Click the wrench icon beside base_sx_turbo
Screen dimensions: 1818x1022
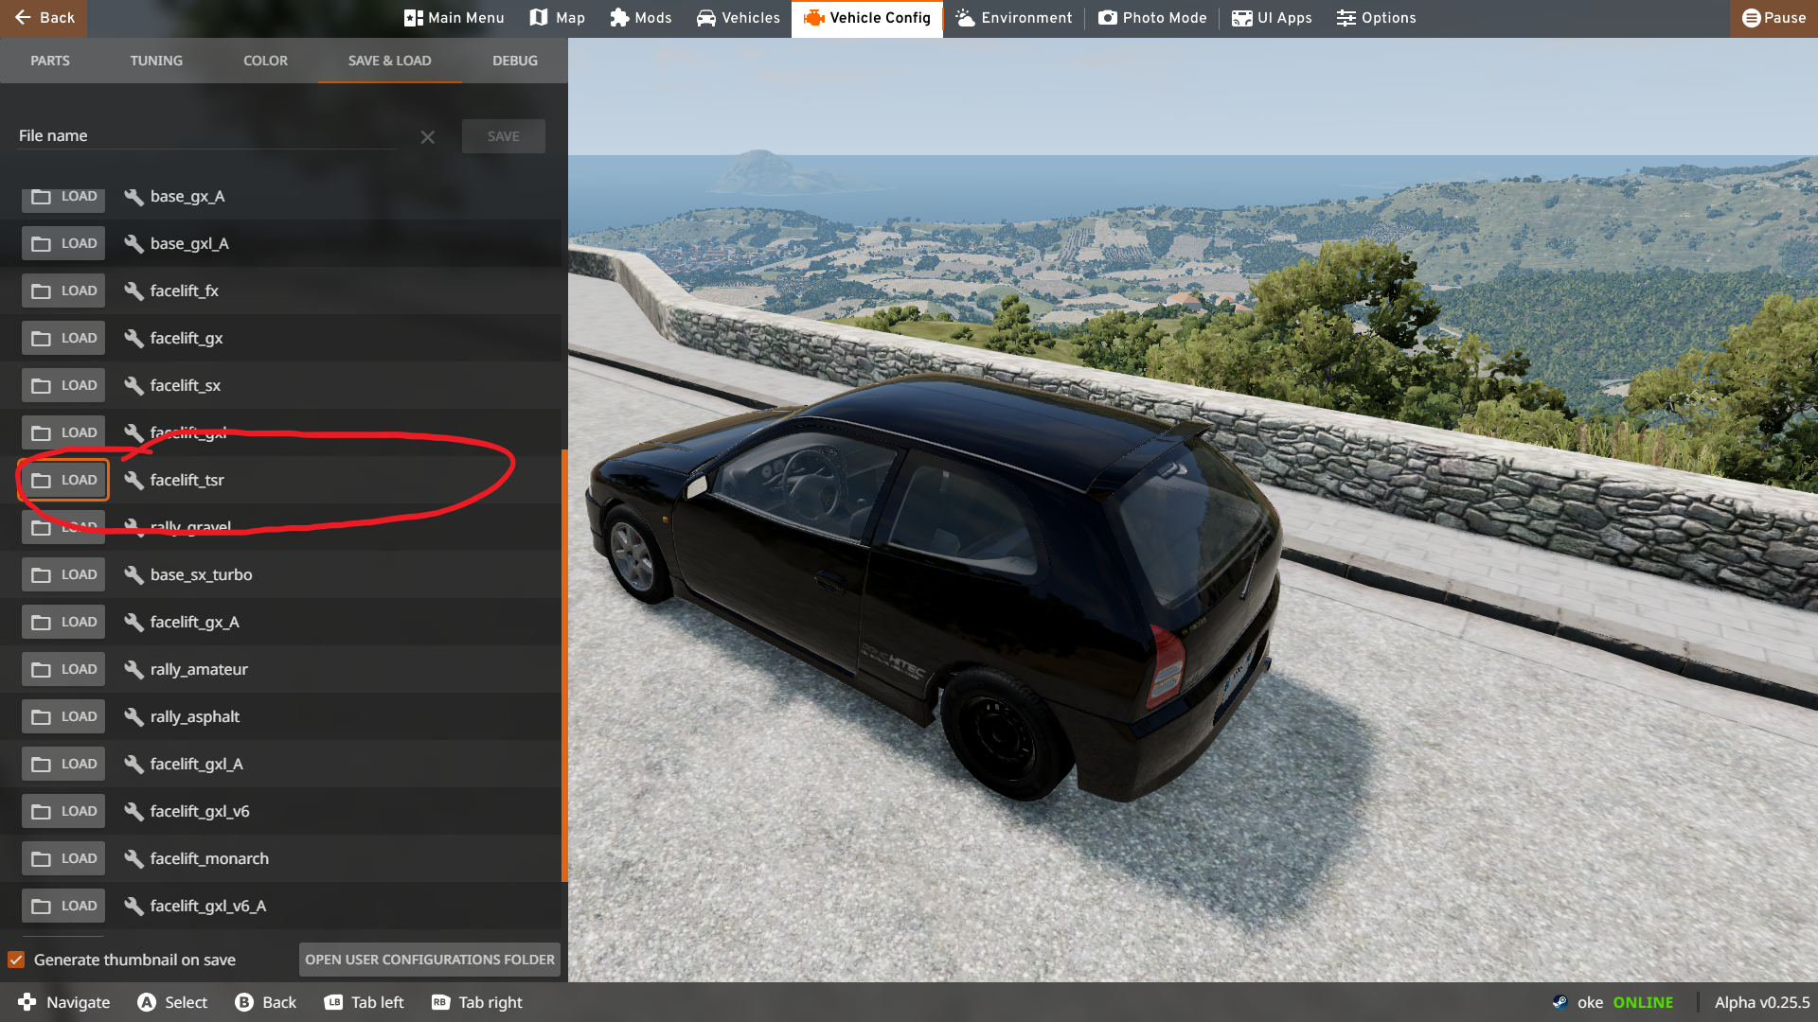134,574
